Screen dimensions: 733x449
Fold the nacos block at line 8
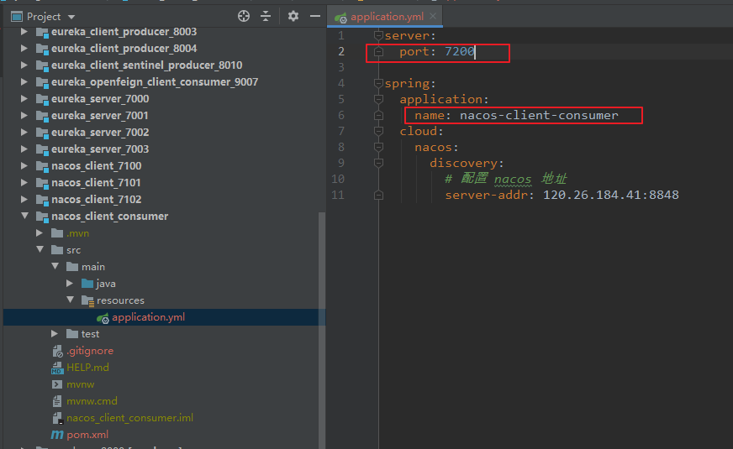378,147
